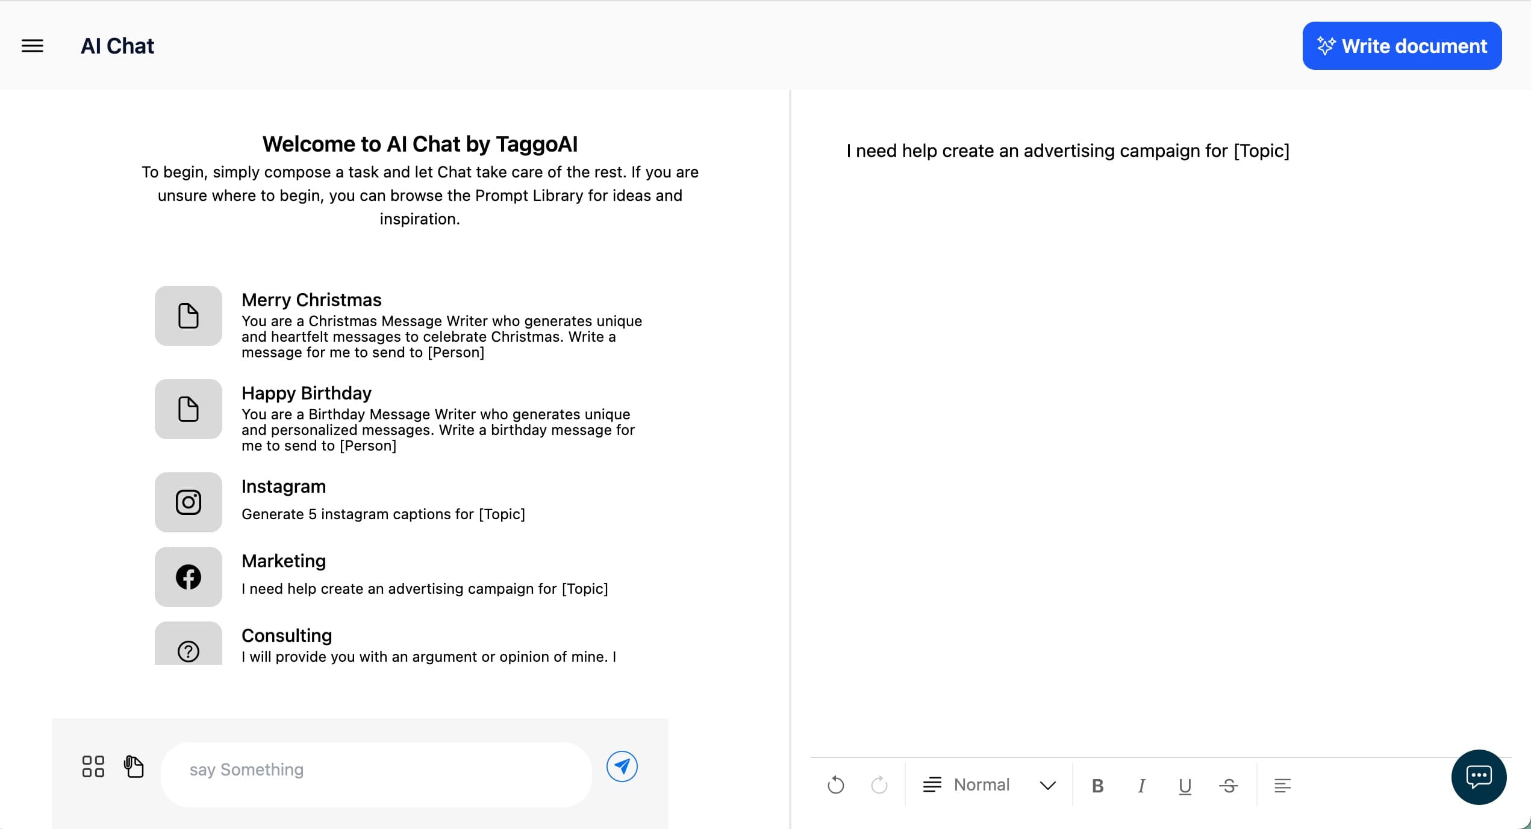The width and height of the screenshot is (1531, 829).
Task: Open prompt library grid icon
Action: tap(93, 766)
